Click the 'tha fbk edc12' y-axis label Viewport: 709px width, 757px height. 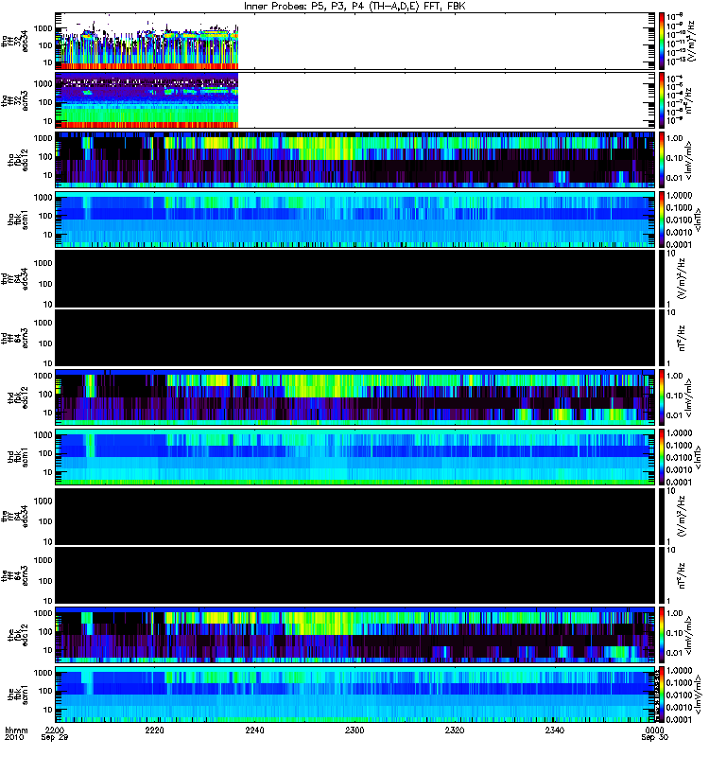click(x=18, y=160)
